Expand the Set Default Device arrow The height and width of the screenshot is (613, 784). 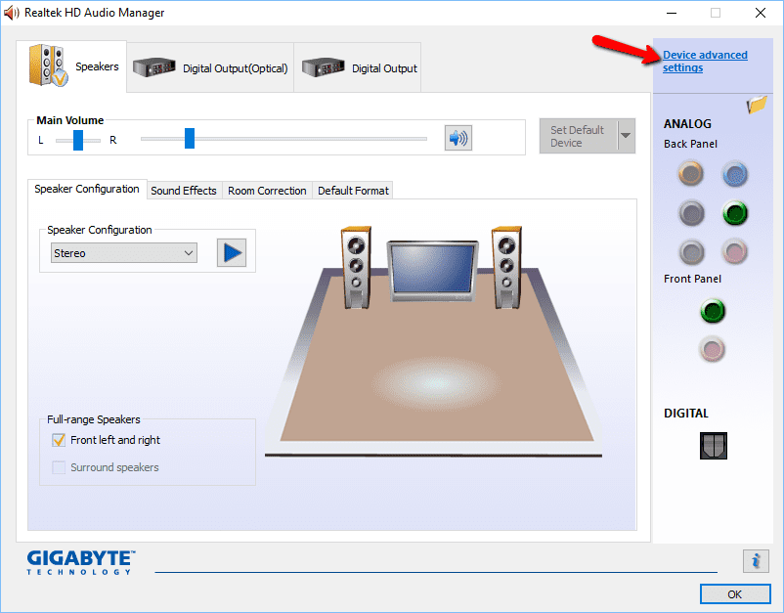click(x=626, y=136)
